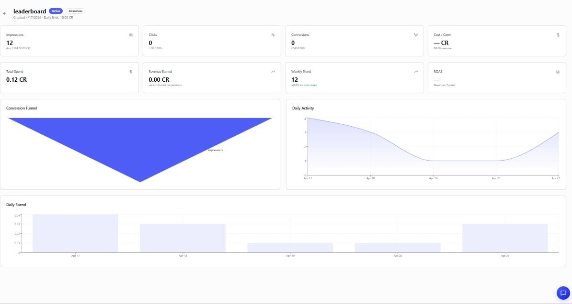The image size is (572, 304).
Task: Open the chat widget button
Action: click(563, 293)
